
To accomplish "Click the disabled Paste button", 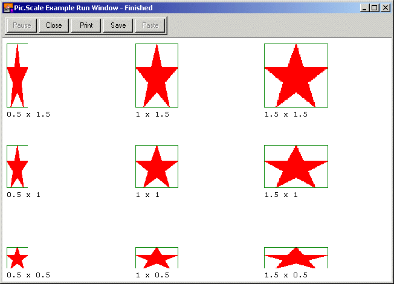I will (x=150, y=25).
